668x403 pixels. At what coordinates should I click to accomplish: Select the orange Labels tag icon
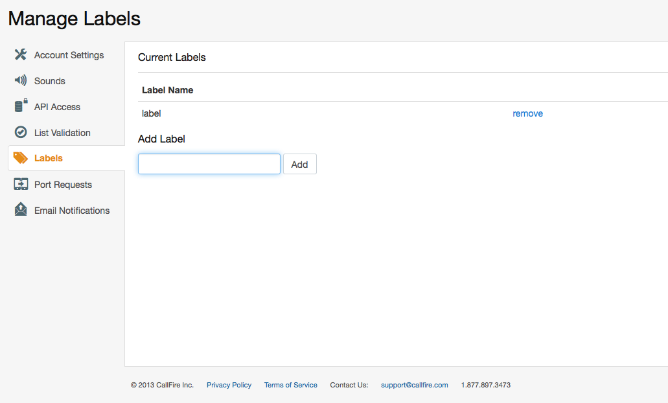[21, 157]
